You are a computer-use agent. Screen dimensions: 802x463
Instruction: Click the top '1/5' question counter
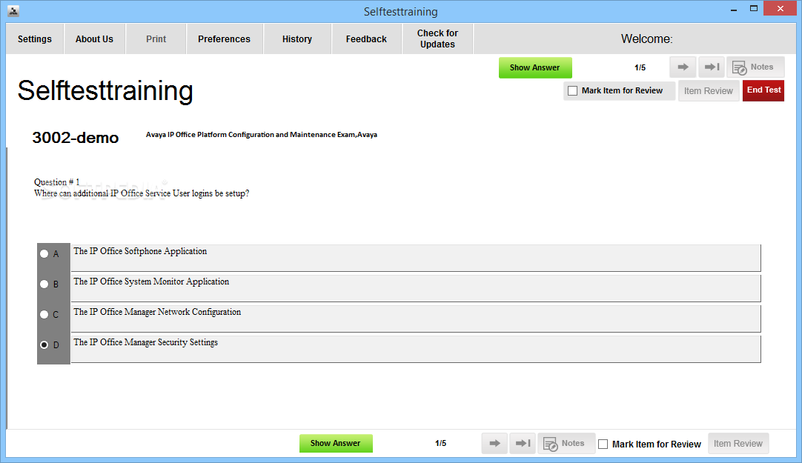(640, 67)
